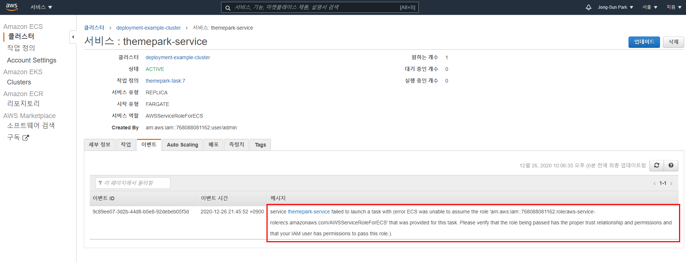Open the 서울 region dropdown

pos(650,7)
